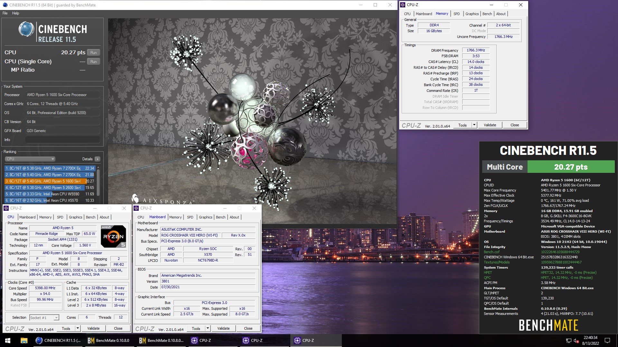Open Memory tab in the bottom-left CPU-Z window

pos(45,217)
